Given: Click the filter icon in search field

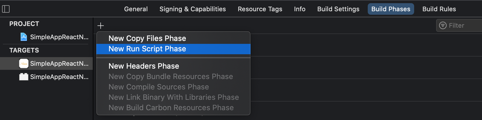Looking at the screenshot, I should 443,26.
